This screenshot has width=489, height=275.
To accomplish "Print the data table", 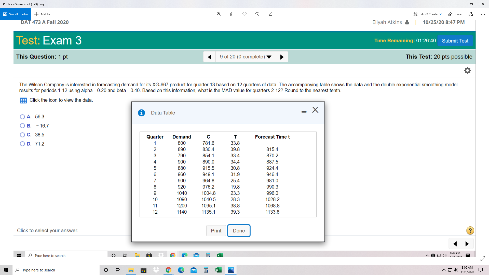I will (x=216, y=231).
